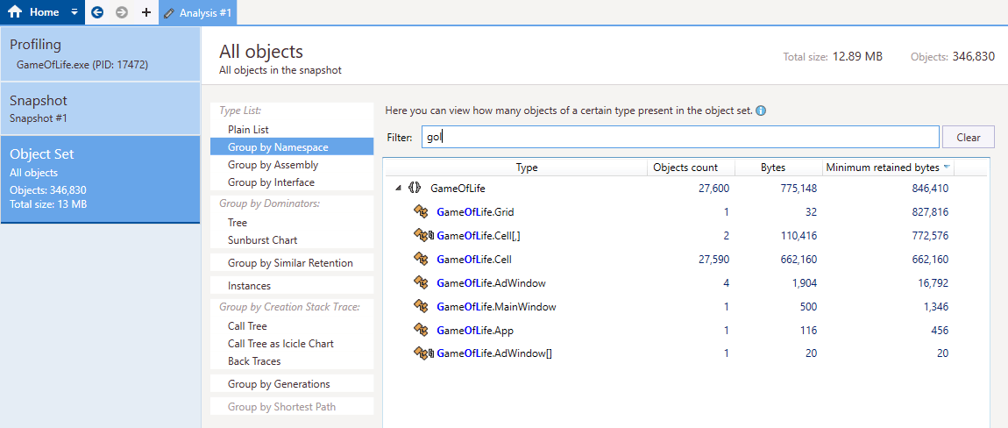Click the GameOfLife.AdWindow class icon

point(421,282)
